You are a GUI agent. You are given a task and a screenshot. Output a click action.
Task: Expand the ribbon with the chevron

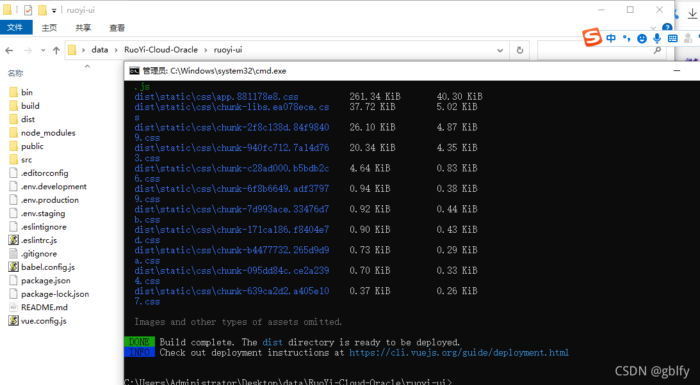pyautogui.click(x=653, y=28)
